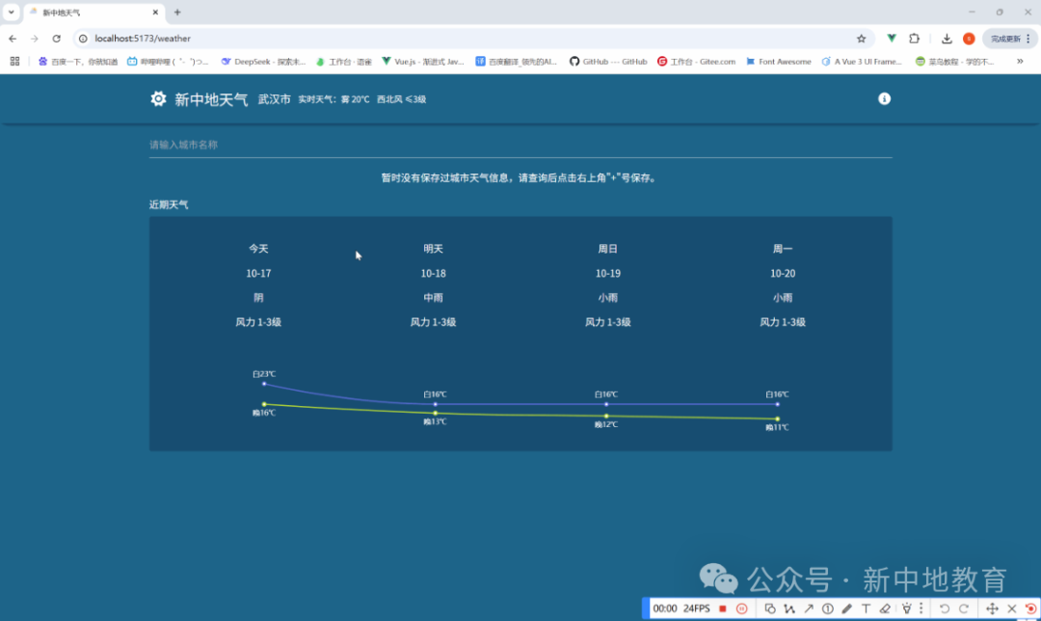This screenshot has width=1041, height=621.
Task: Open the 哔哩哔哩 bookmark
Action: click(168, 61)
